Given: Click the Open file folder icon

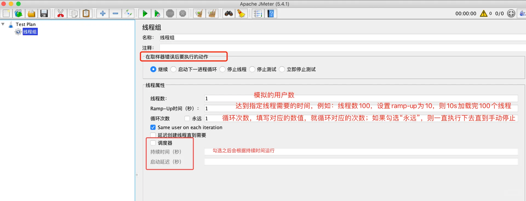Looking at the screenshot, I should 31,13.
